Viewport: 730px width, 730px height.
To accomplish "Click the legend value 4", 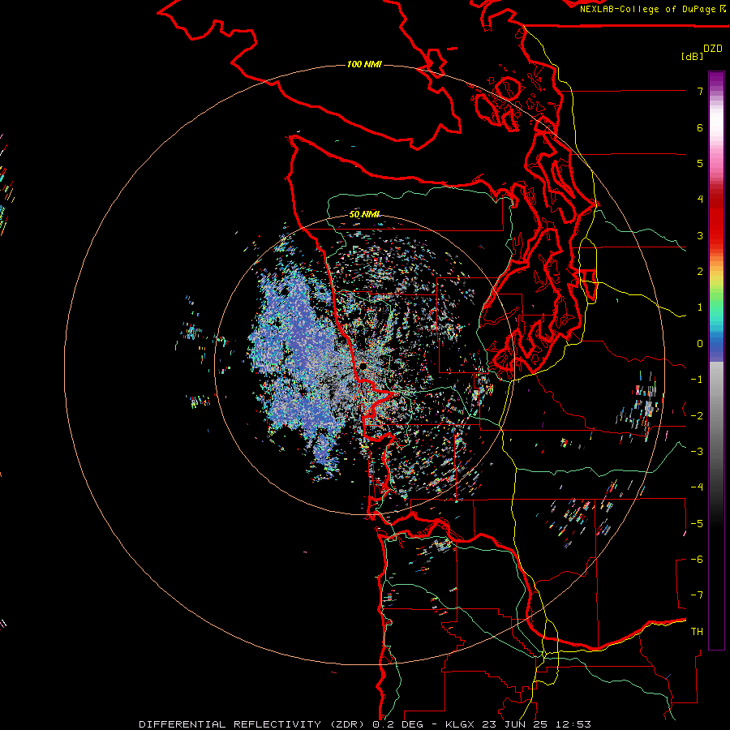I will pos(700,200).
